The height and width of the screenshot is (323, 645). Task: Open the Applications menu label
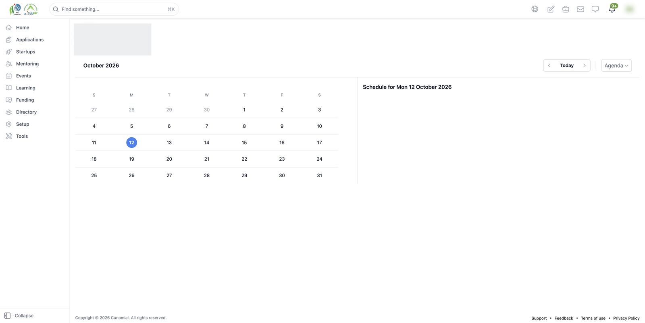click(30, 39)
